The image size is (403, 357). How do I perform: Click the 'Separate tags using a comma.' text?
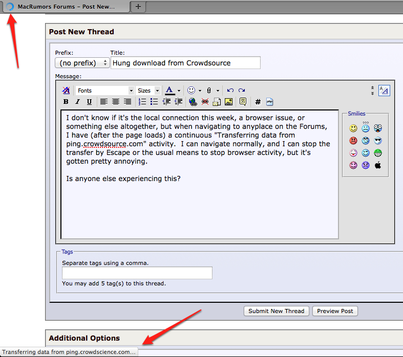point(105,263)
